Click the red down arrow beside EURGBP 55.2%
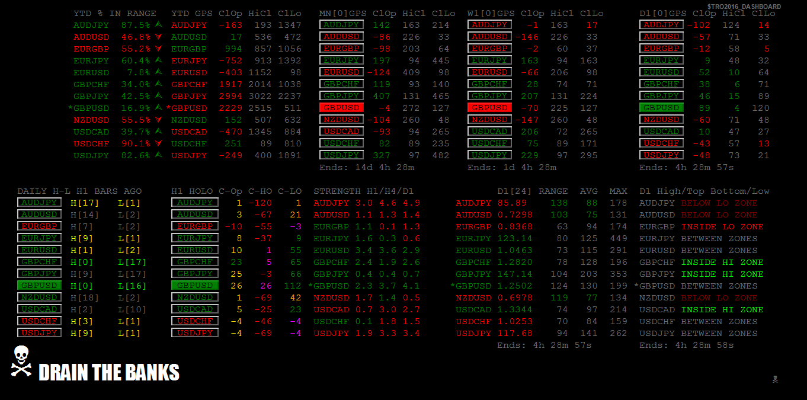Screen dimensions: 807x400 coord(158,49)
